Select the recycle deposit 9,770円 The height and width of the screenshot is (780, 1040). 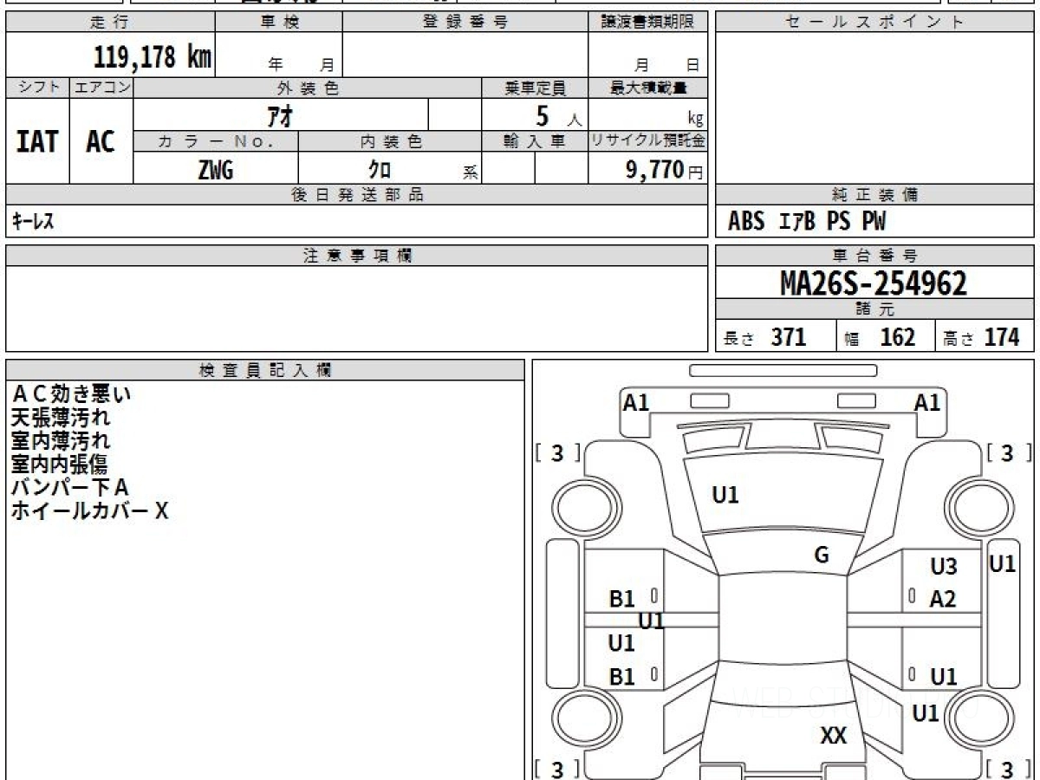coord(665,170)
